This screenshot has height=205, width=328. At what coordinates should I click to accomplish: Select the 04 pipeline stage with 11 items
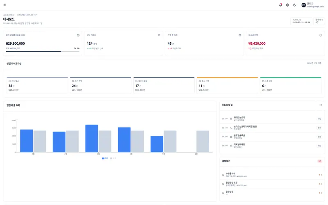pyautogui.click(x=227, y=85)
